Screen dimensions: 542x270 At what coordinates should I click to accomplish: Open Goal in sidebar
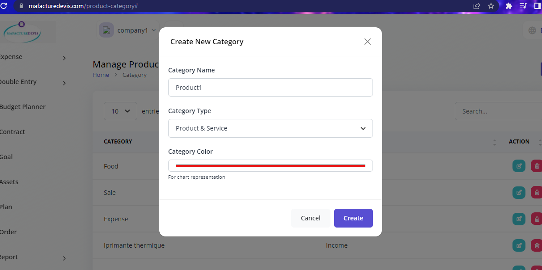(x=6, y=157)
